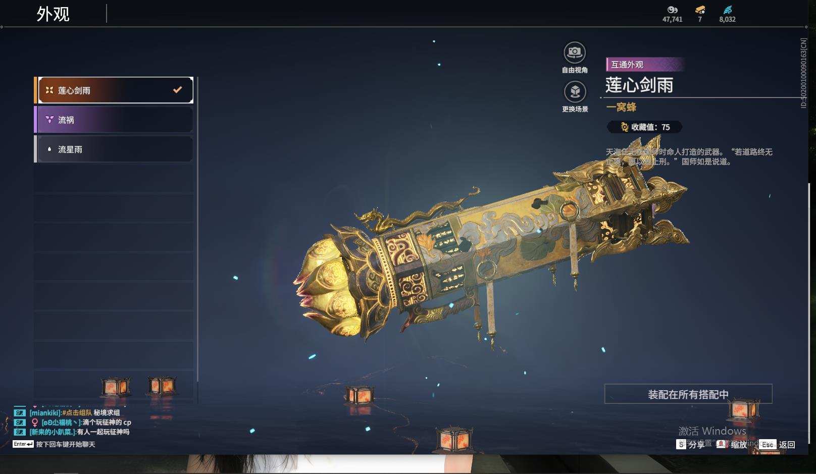Click the channel icon beside mianklki's message
816x474 pixels.
[20, 412]
